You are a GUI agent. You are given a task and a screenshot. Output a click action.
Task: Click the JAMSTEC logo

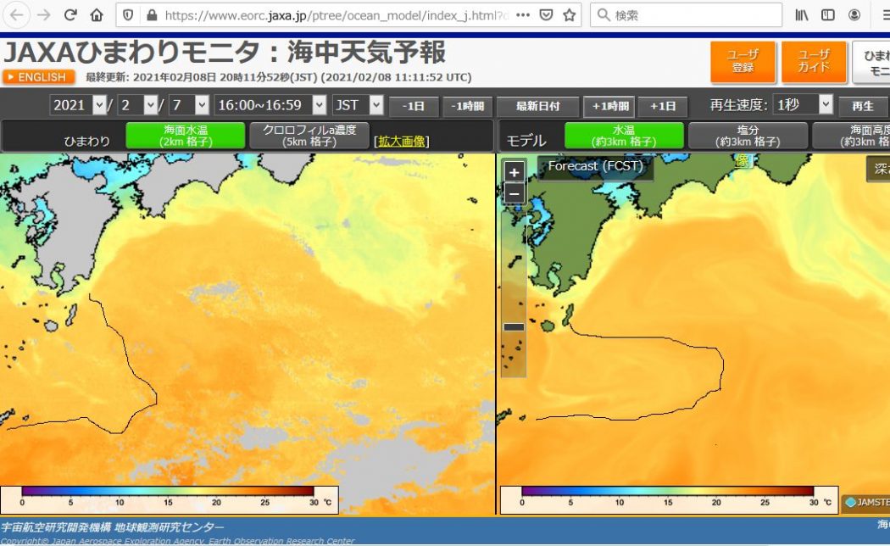pos(866,502)
